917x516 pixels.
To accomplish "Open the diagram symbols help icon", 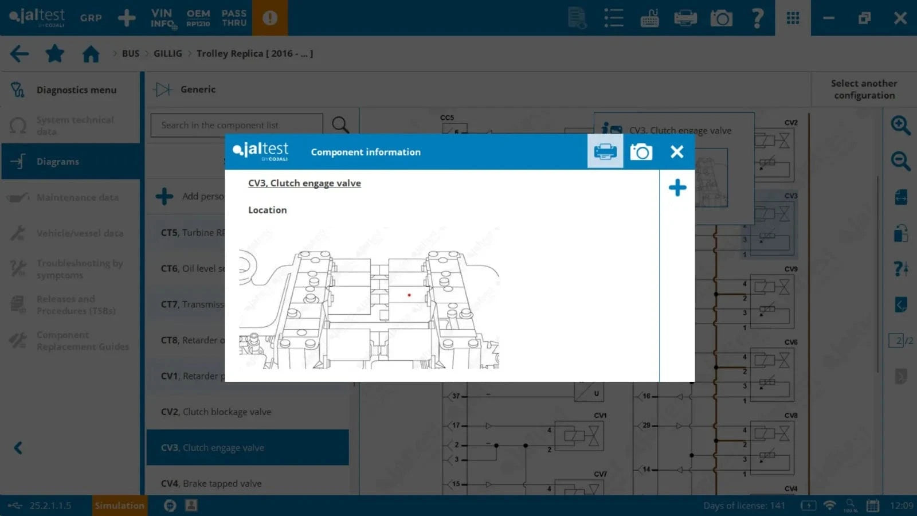I will pyautogui.click(x=900, y=268).
